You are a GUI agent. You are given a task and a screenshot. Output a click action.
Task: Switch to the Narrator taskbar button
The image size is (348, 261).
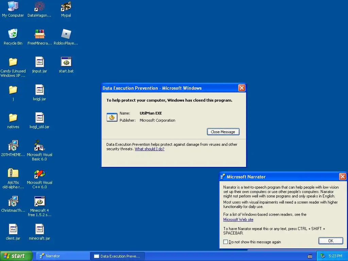63,256
